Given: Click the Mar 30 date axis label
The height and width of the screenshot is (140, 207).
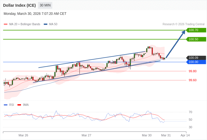Looking at the screenshot, I should [147, 135].
